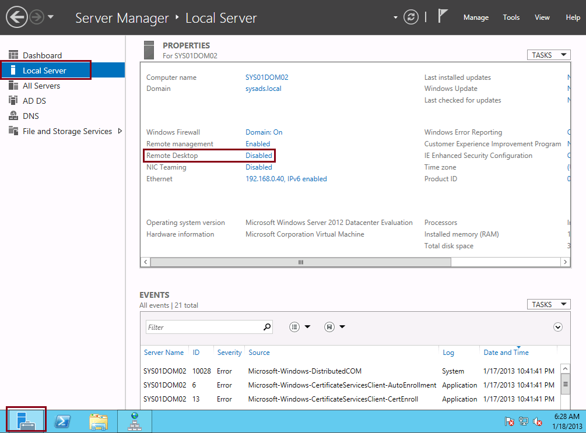The height and width of the screenshot is (433, 586).
Task: Open the Tools menu
Action: pyautogui.click(x=511, y=17)
